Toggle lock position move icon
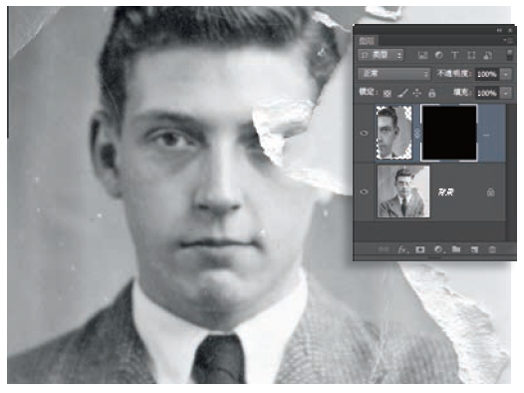Viewport: 524px width, 393px height. (x=417, y=93)
